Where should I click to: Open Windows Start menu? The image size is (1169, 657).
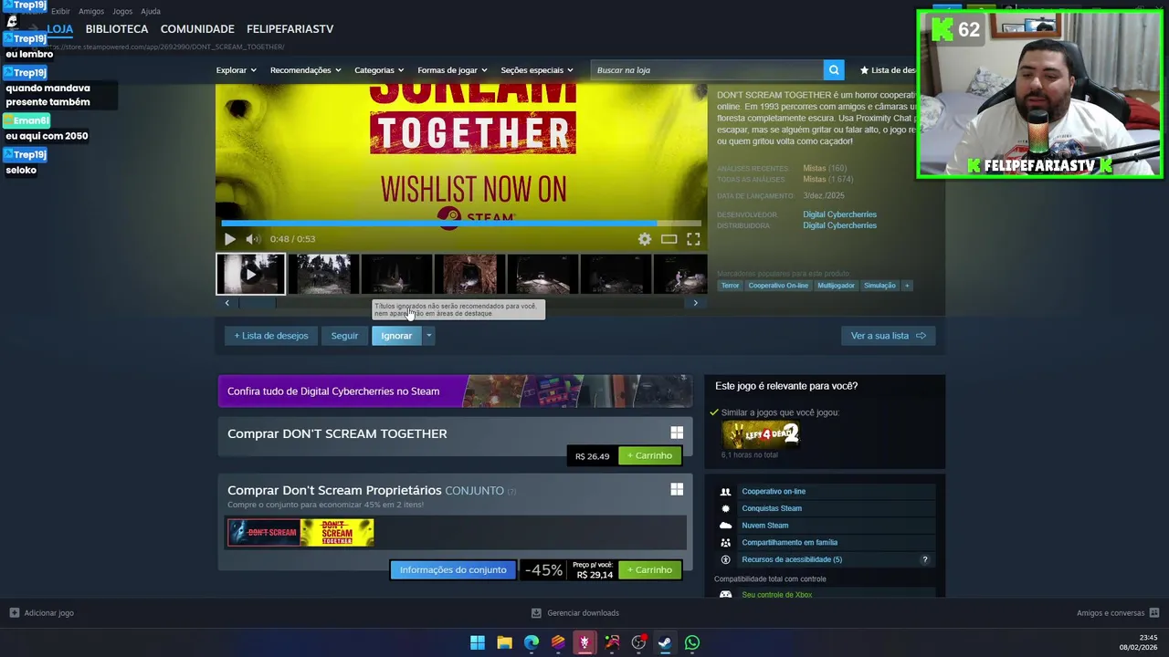coord(478,642)
